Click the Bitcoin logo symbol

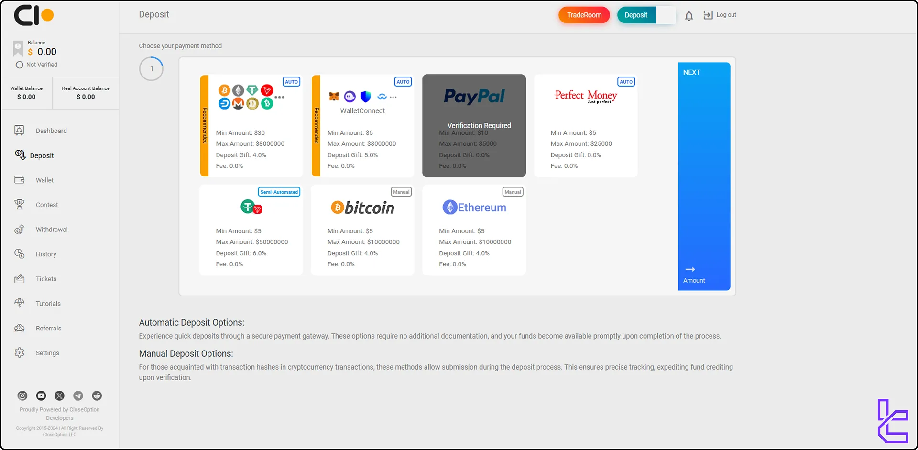[338, 207]
